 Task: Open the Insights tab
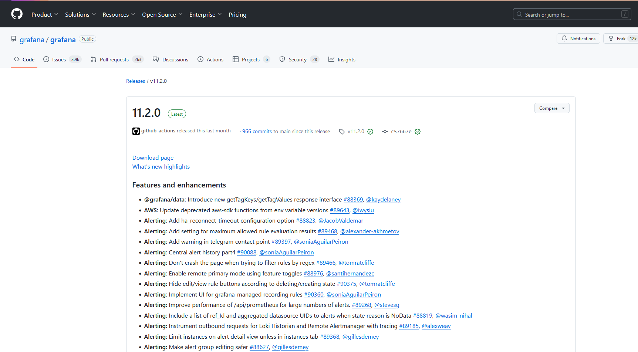pos(342,60)
